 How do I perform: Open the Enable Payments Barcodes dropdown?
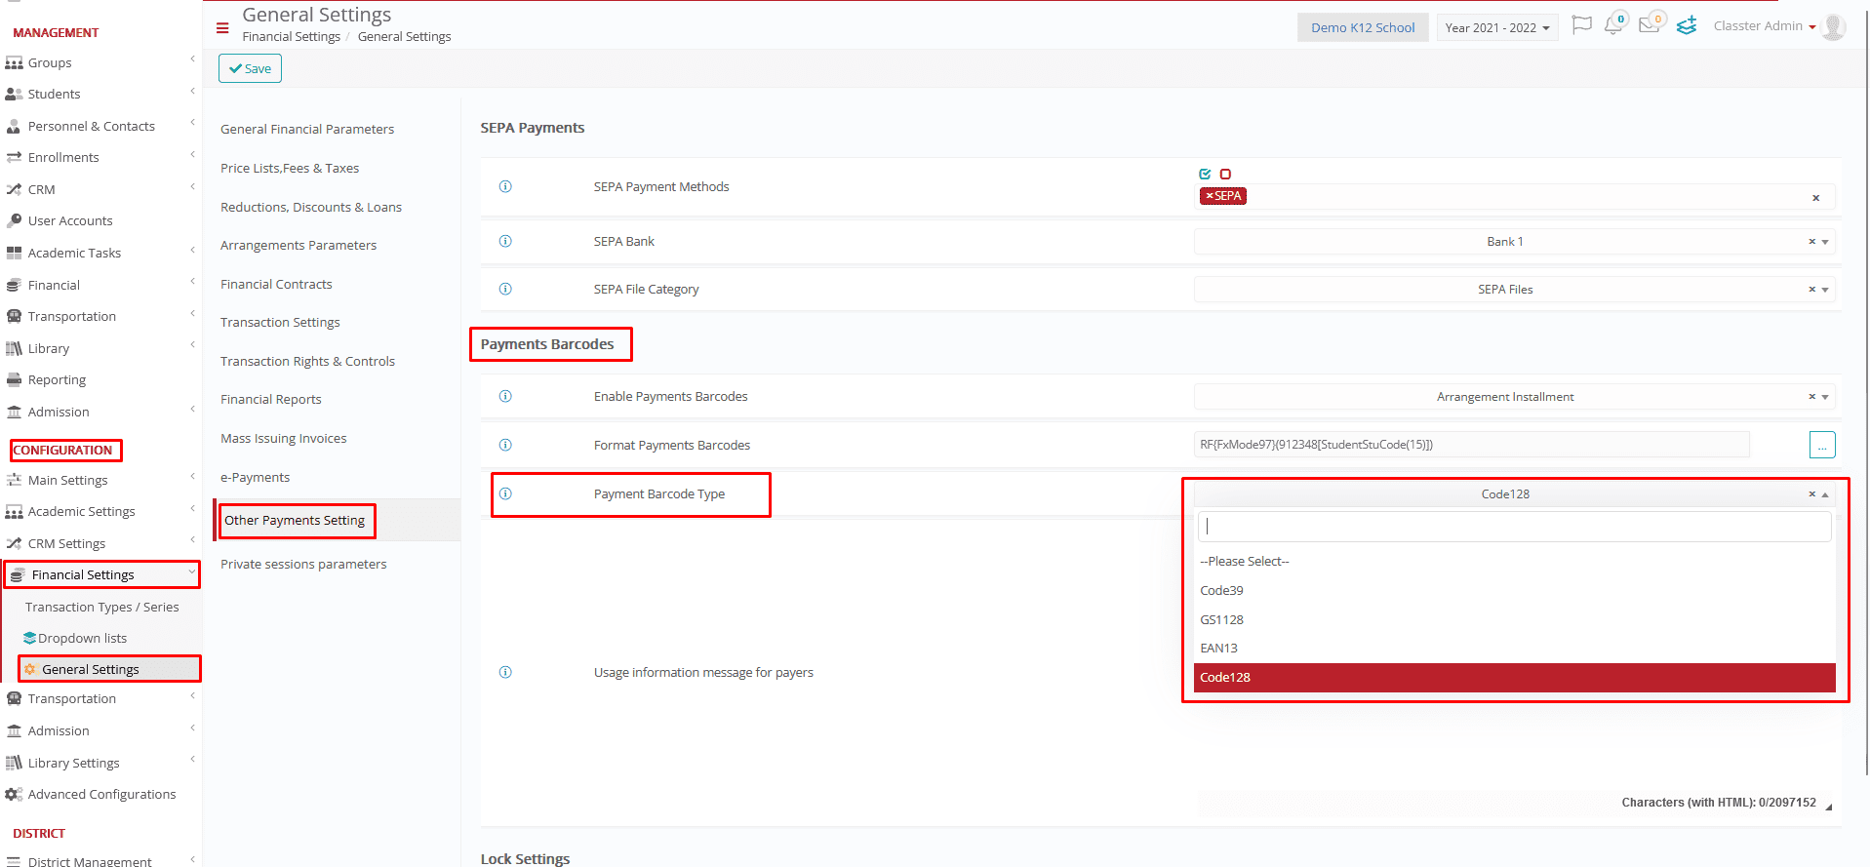[1514, 396]
